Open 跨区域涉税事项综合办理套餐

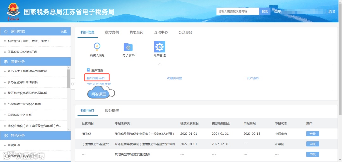pyautogui.click(x=27, y=93)
